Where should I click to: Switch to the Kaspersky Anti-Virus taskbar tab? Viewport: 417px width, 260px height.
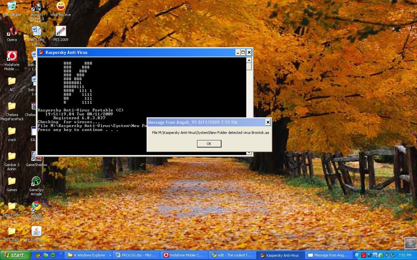tap(281, 255)
